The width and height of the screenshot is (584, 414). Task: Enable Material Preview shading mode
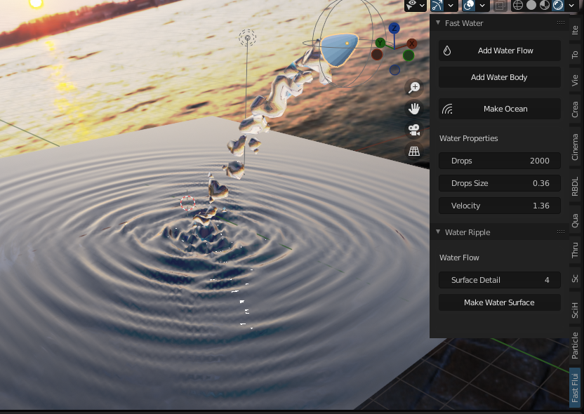(x=545, y=5)
